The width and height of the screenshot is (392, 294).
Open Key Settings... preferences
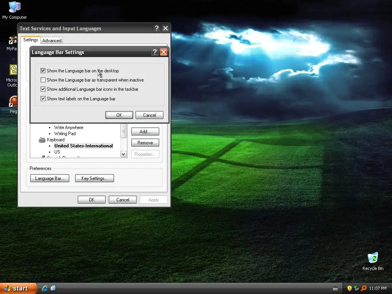click(95, 178)
